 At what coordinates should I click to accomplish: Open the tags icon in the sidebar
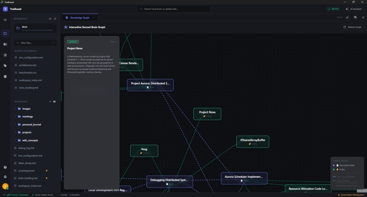[5, 66]
